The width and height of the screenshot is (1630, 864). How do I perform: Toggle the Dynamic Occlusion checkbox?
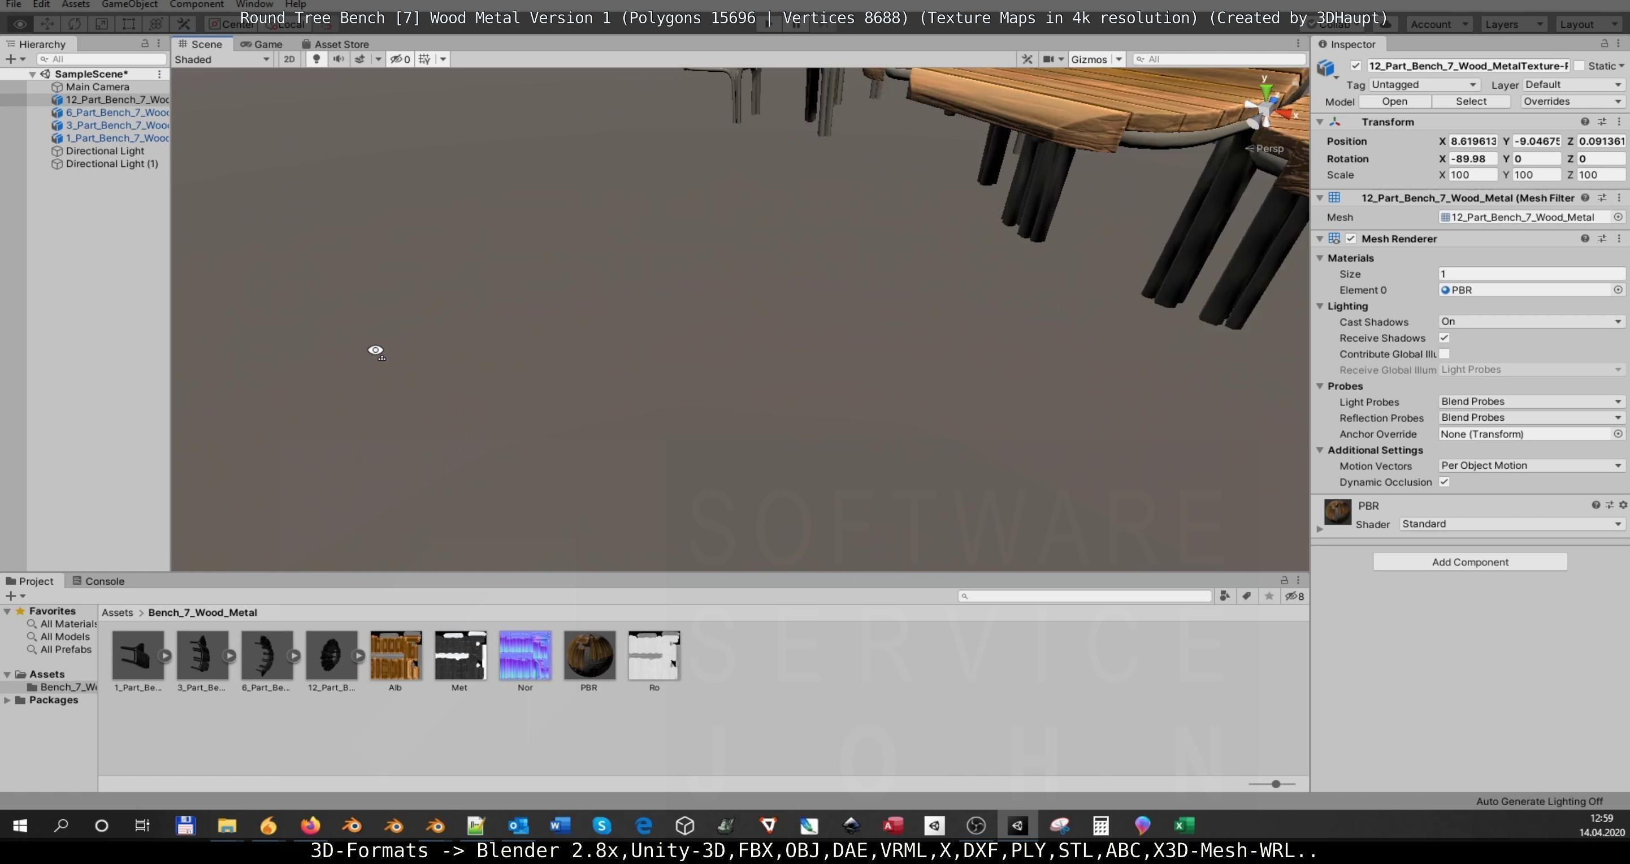click(x=1444, y=482)
